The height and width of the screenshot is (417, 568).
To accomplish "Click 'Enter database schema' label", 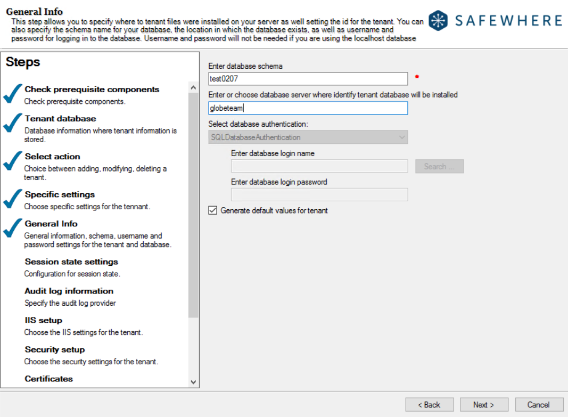I will (245, 66).
